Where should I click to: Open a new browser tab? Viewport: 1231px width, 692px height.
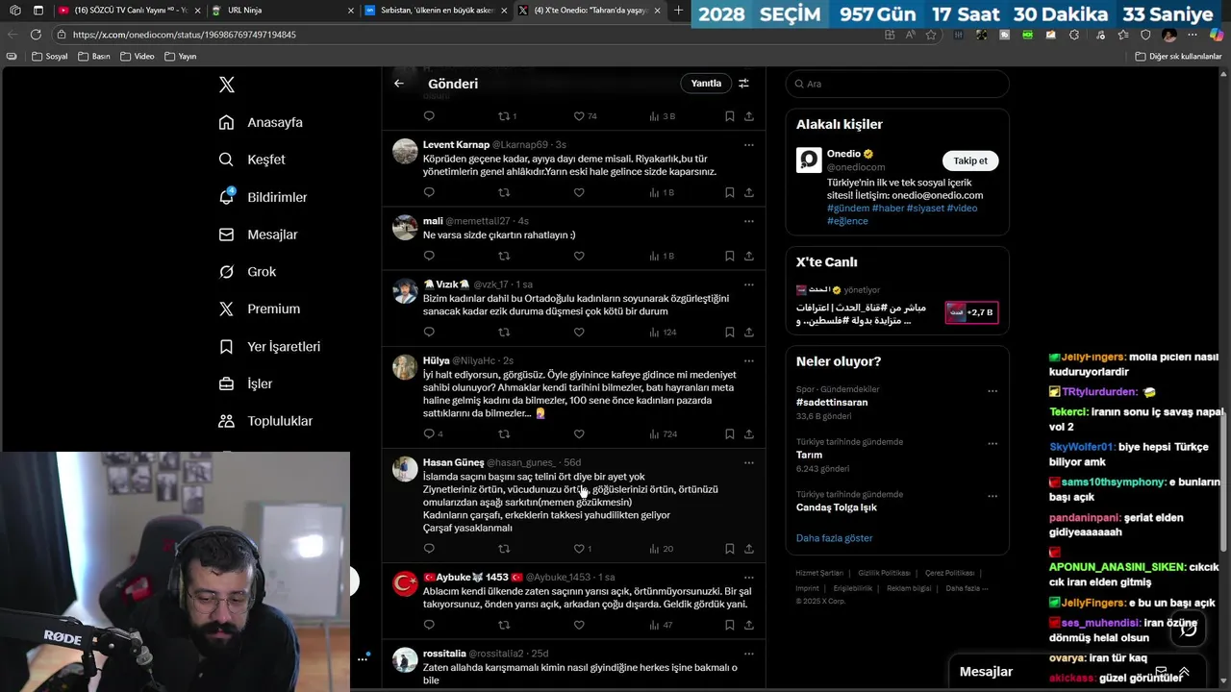[678, 11]
